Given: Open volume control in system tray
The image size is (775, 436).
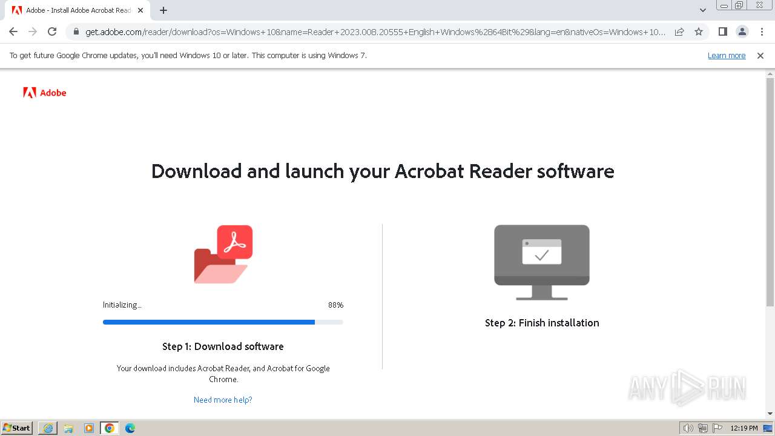Looking at the screenshot, I should point(688,428).
